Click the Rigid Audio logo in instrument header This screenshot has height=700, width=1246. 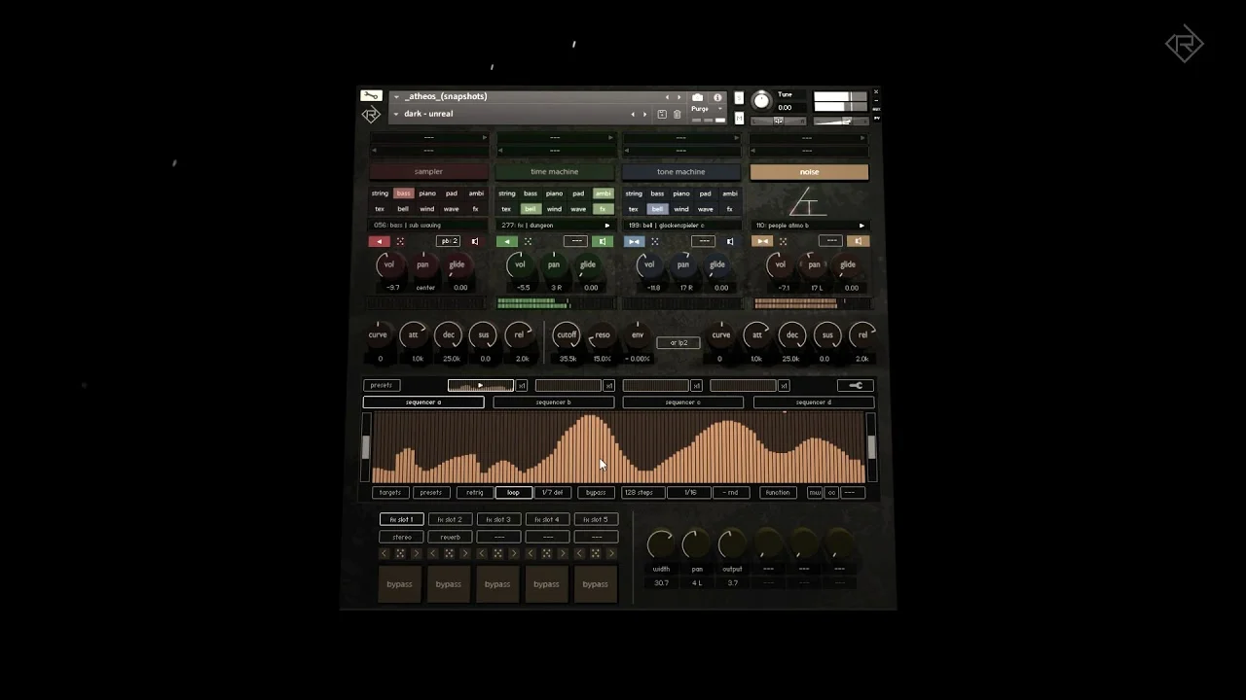tap(371, 115)
